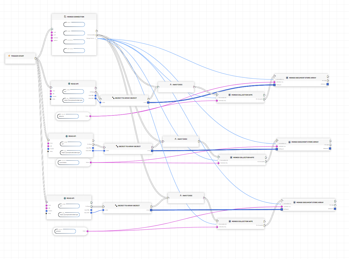Click the blue array output square of top Object To Array
Viewport: 349px width, 259px height.
coord(148,103)
